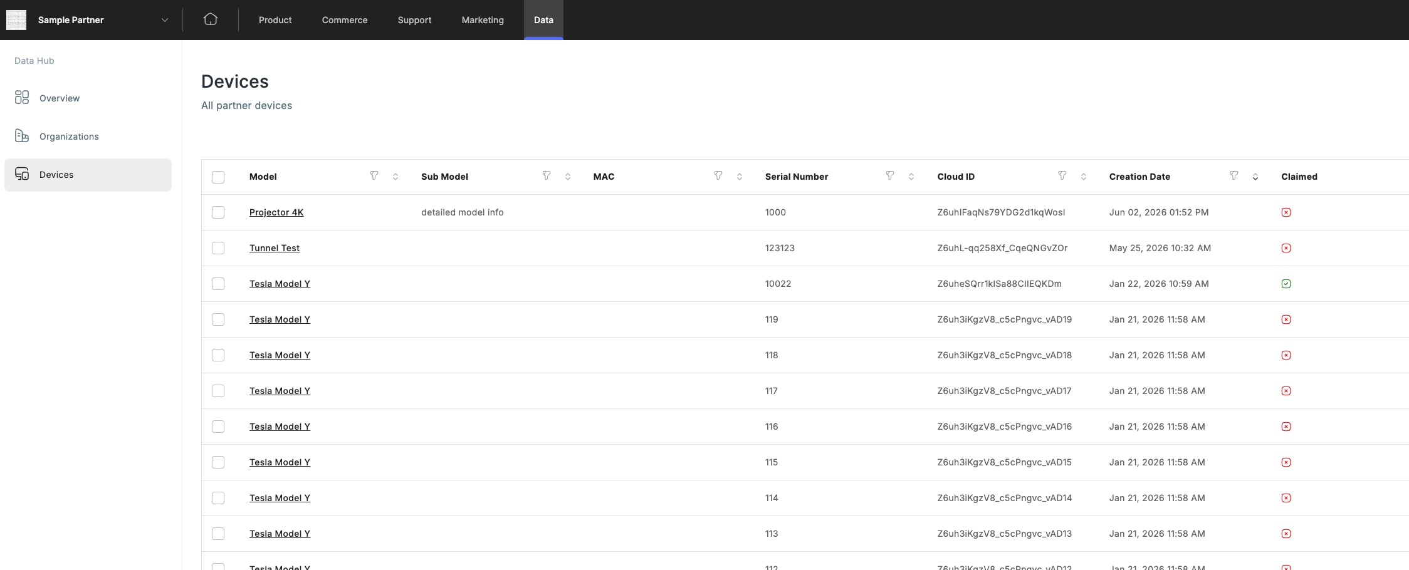The width and height of the screenshot is (1409, 570).
Task: Select checkbox for serial number 119
Action: [218, 319]
